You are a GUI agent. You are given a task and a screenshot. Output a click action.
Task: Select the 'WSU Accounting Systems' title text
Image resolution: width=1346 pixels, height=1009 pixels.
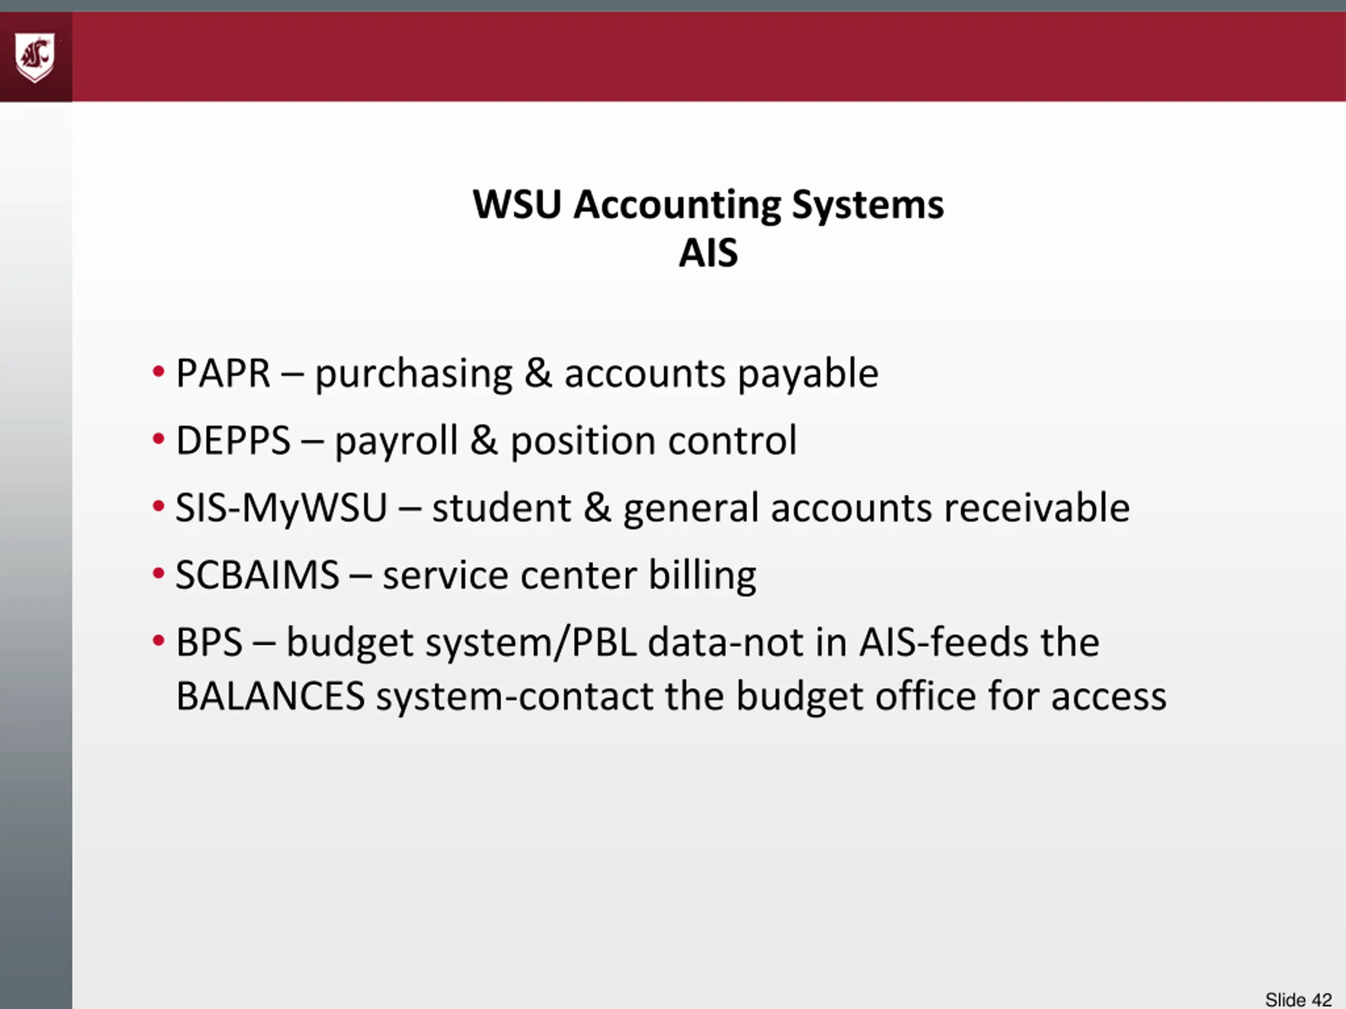coord(708,204)
